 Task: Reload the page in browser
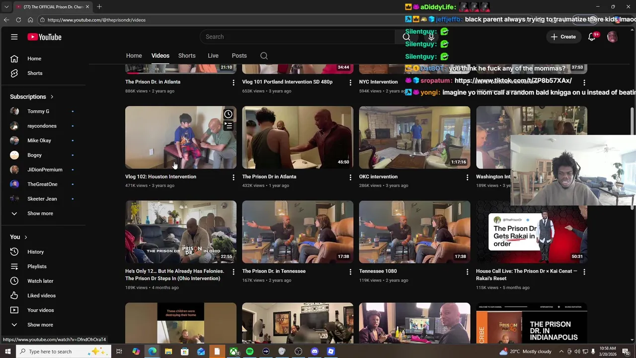18,20
